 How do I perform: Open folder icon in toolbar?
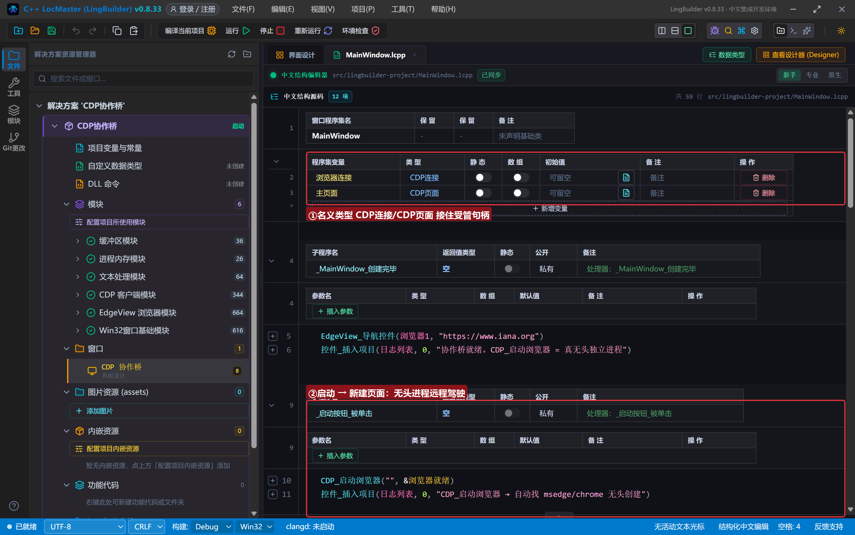pyautogui.click(x=35, y=31)
